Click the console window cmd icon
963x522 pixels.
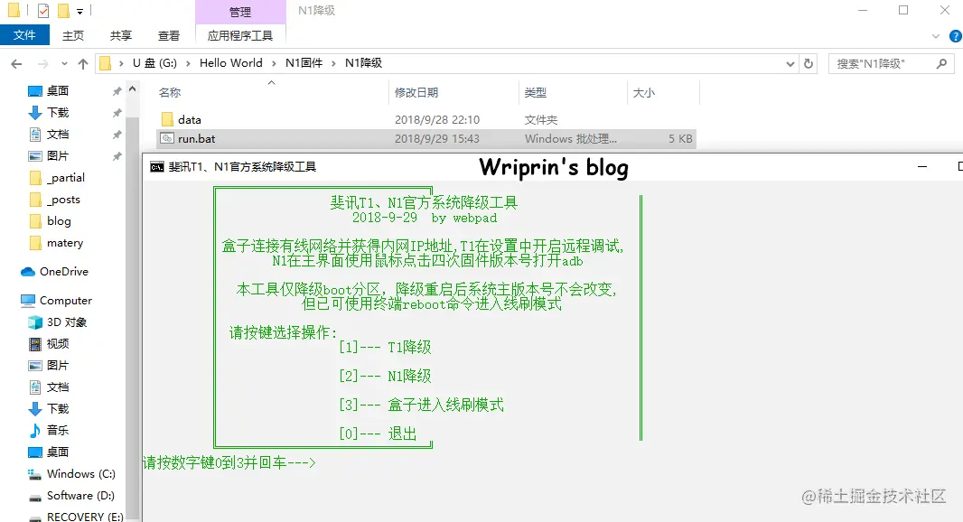(x=157, y=167)
